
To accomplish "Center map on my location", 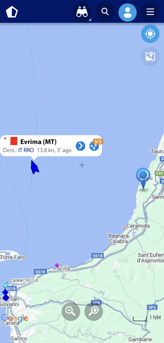I will [150, 34].
